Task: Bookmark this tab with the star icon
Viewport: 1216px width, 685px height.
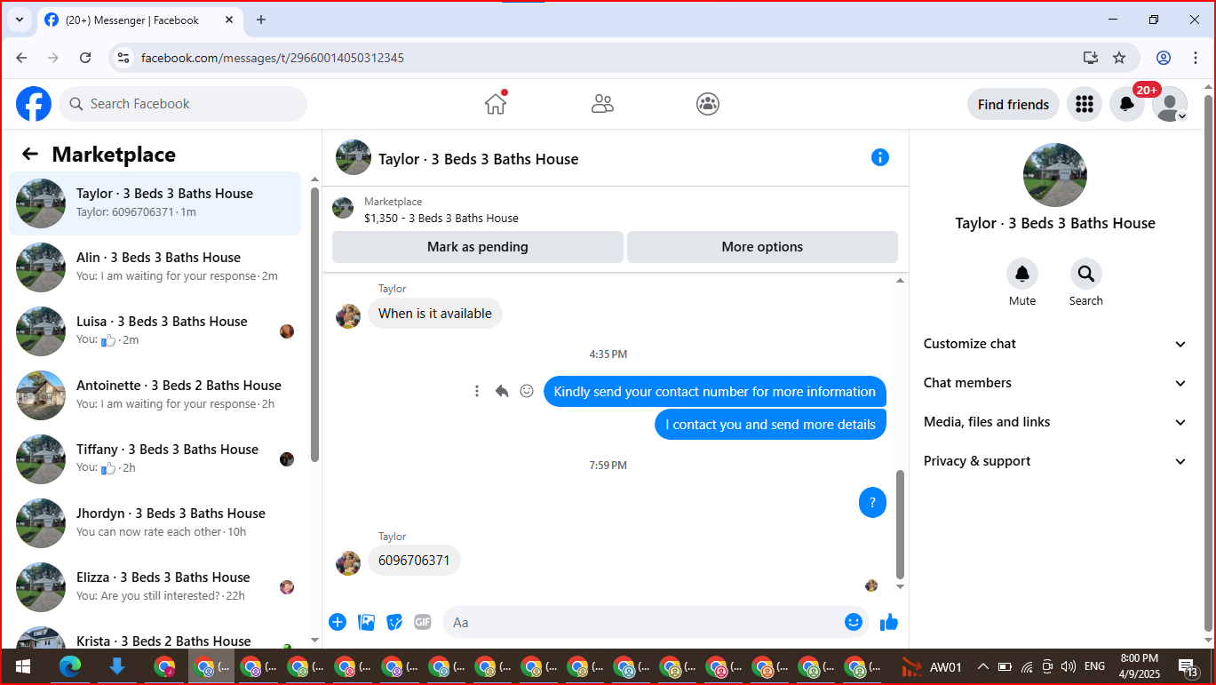Action: (1119, 58)
